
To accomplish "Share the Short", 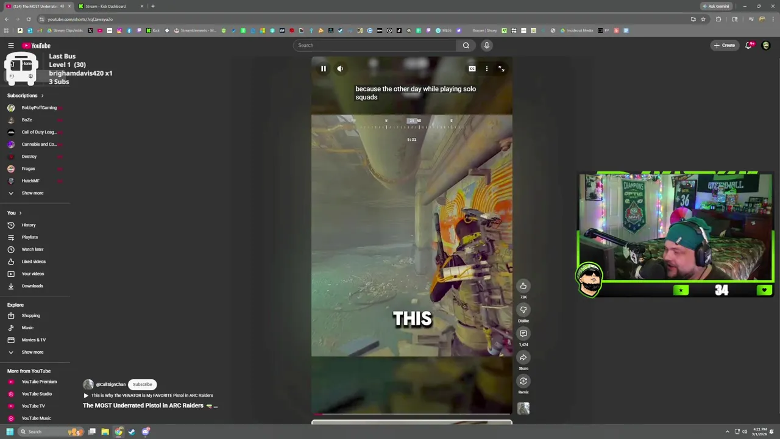I will click(523, 357).
